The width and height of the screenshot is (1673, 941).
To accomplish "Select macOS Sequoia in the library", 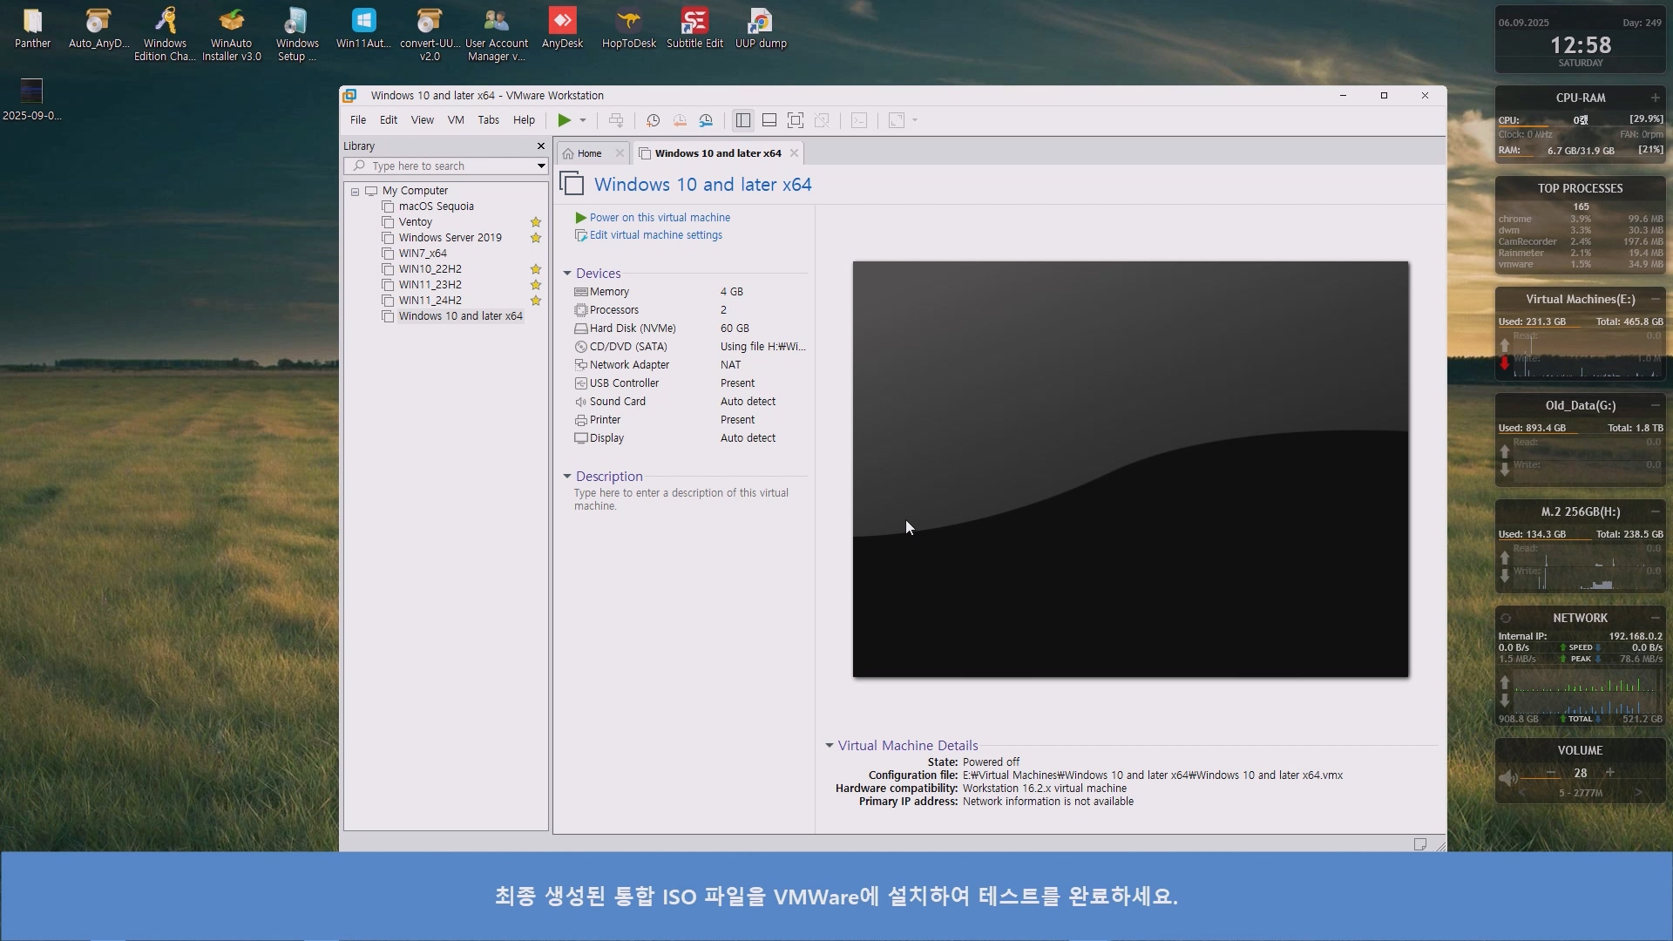I will (x=437, y=206).
